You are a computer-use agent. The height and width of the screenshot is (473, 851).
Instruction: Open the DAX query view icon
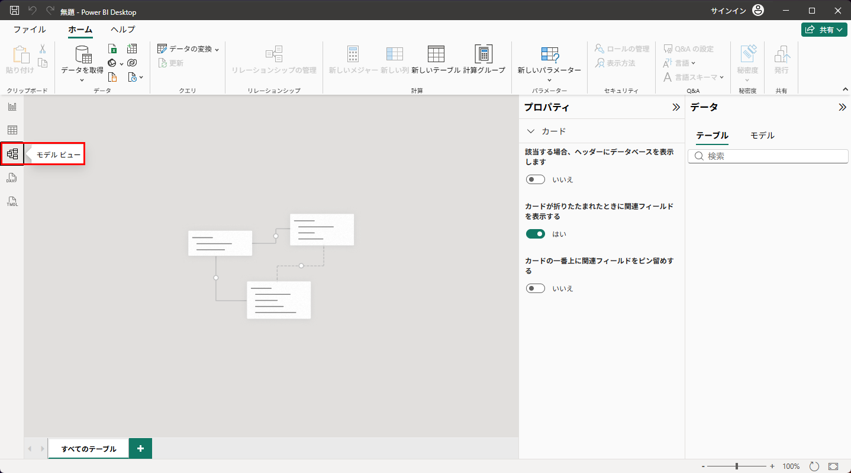[x=12, y=178]
